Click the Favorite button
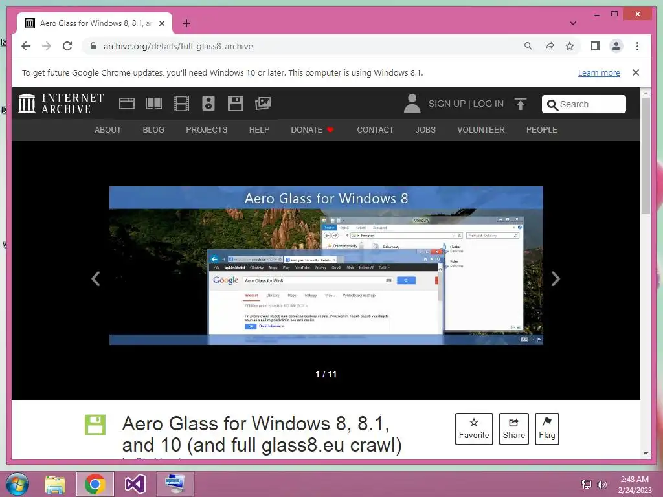The image size is (663, 497). click(474, 428)
